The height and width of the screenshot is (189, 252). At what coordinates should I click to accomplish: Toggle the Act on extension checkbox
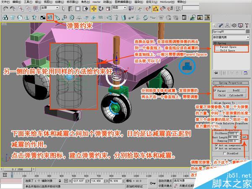tap(216, 149)
